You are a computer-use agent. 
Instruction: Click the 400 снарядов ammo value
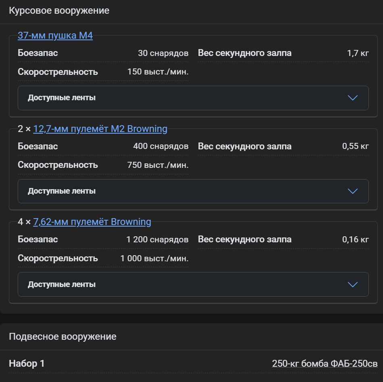(160, 146)
